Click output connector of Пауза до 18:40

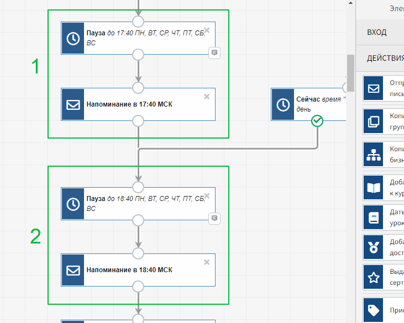[138, 220]
